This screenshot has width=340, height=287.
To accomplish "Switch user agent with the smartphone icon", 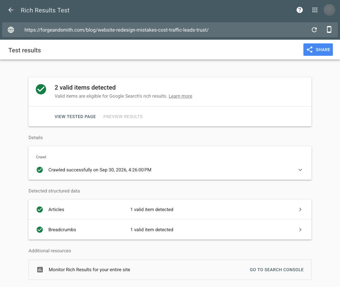I will [x=329, y=29].
